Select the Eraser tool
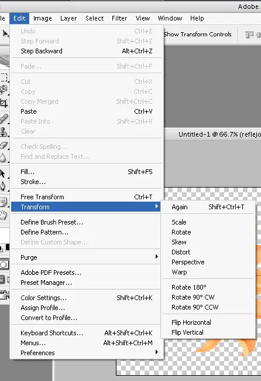This screenshot has height=381, width=261. tap(4, 145)
